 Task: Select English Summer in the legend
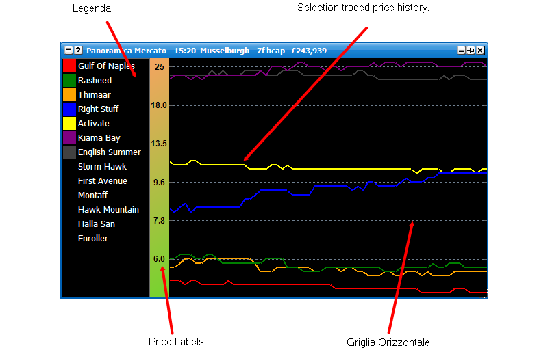110,152
